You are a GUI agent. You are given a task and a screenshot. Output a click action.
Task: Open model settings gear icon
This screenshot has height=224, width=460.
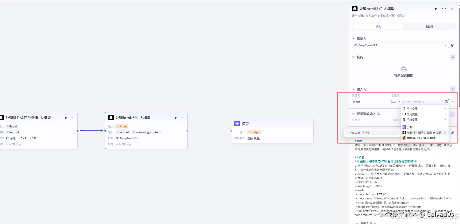pyautogui.click(x=453, y=45)
